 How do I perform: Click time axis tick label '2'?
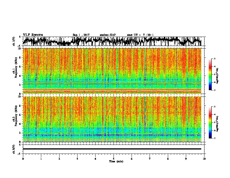click(59, 159)
